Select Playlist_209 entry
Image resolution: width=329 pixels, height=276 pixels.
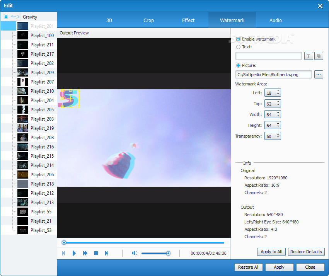click(x=42, y=73)
